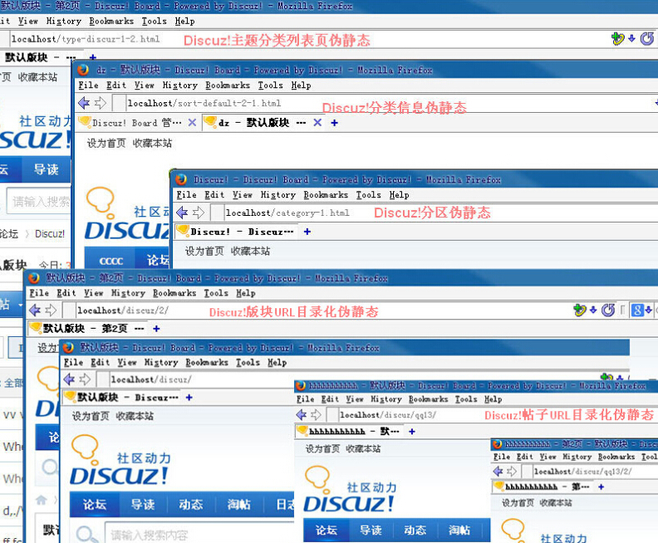Open Tools menu in the sort-default window
The image size is (658, 543).
pyautogui.click(x=270, y=86)
